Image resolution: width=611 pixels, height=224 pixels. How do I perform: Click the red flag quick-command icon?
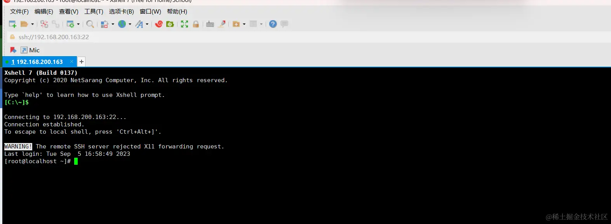13,50
